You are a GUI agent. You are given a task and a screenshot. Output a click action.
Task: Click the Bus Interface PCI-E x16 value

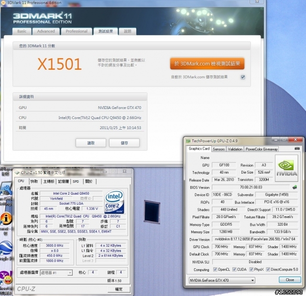click(277, 202)
